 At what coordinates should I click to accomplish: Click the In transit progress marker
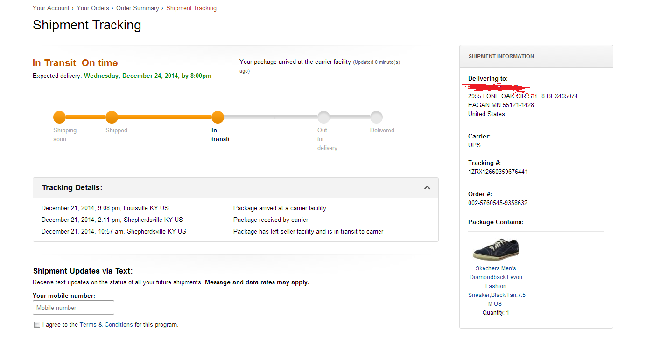coord(218,117)
